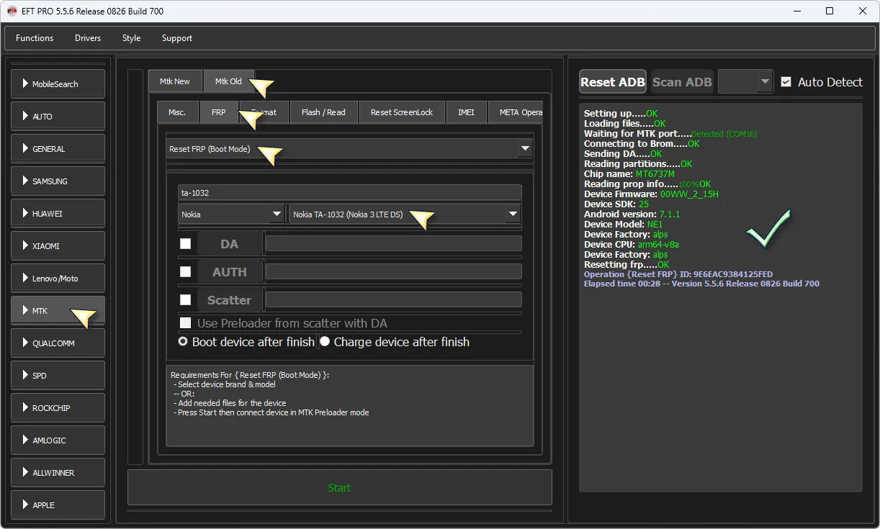
Task: Open the AMLOGIC sidebar category
Action: tap(58, 440)
